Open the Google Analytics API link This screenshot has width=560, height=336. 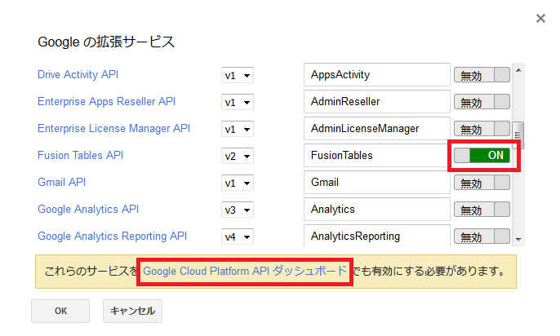click(88, 210)
